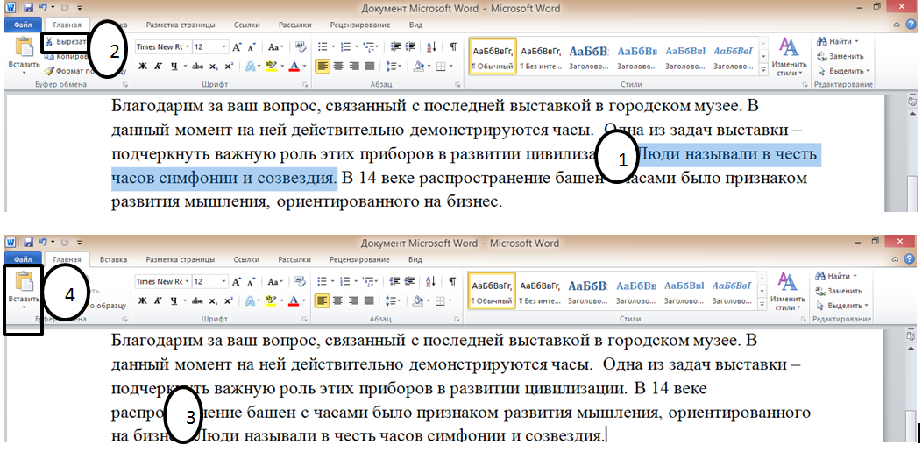Image resolution: width=922 pixels, height=459 pixels.
Task: Undo the last action in the lower window
Action: [42, 242]
